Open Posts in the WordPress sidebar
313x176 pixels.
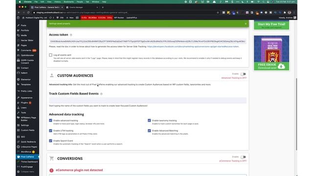click(x=23, y=25)
